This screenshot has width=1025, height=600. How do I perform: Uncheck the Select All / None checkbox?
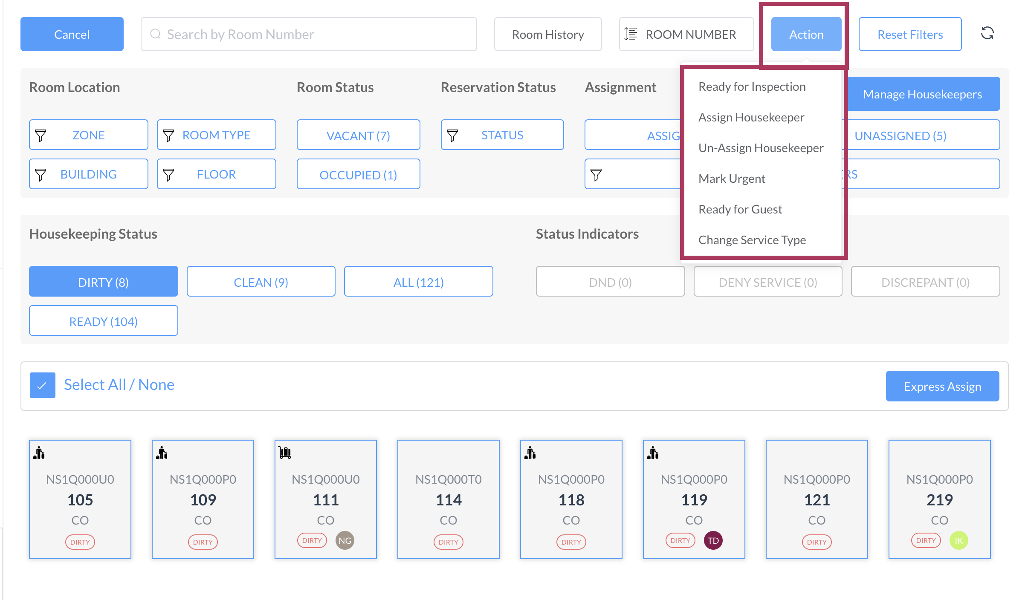43,385
